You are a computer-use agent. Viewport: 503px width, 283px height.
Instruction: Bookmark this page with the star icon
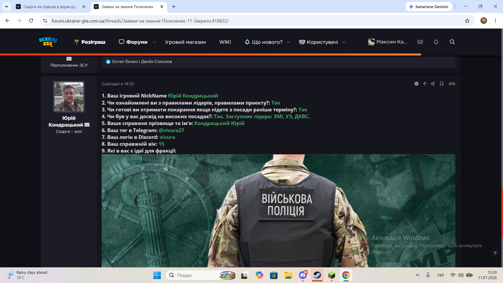point(467,21)
